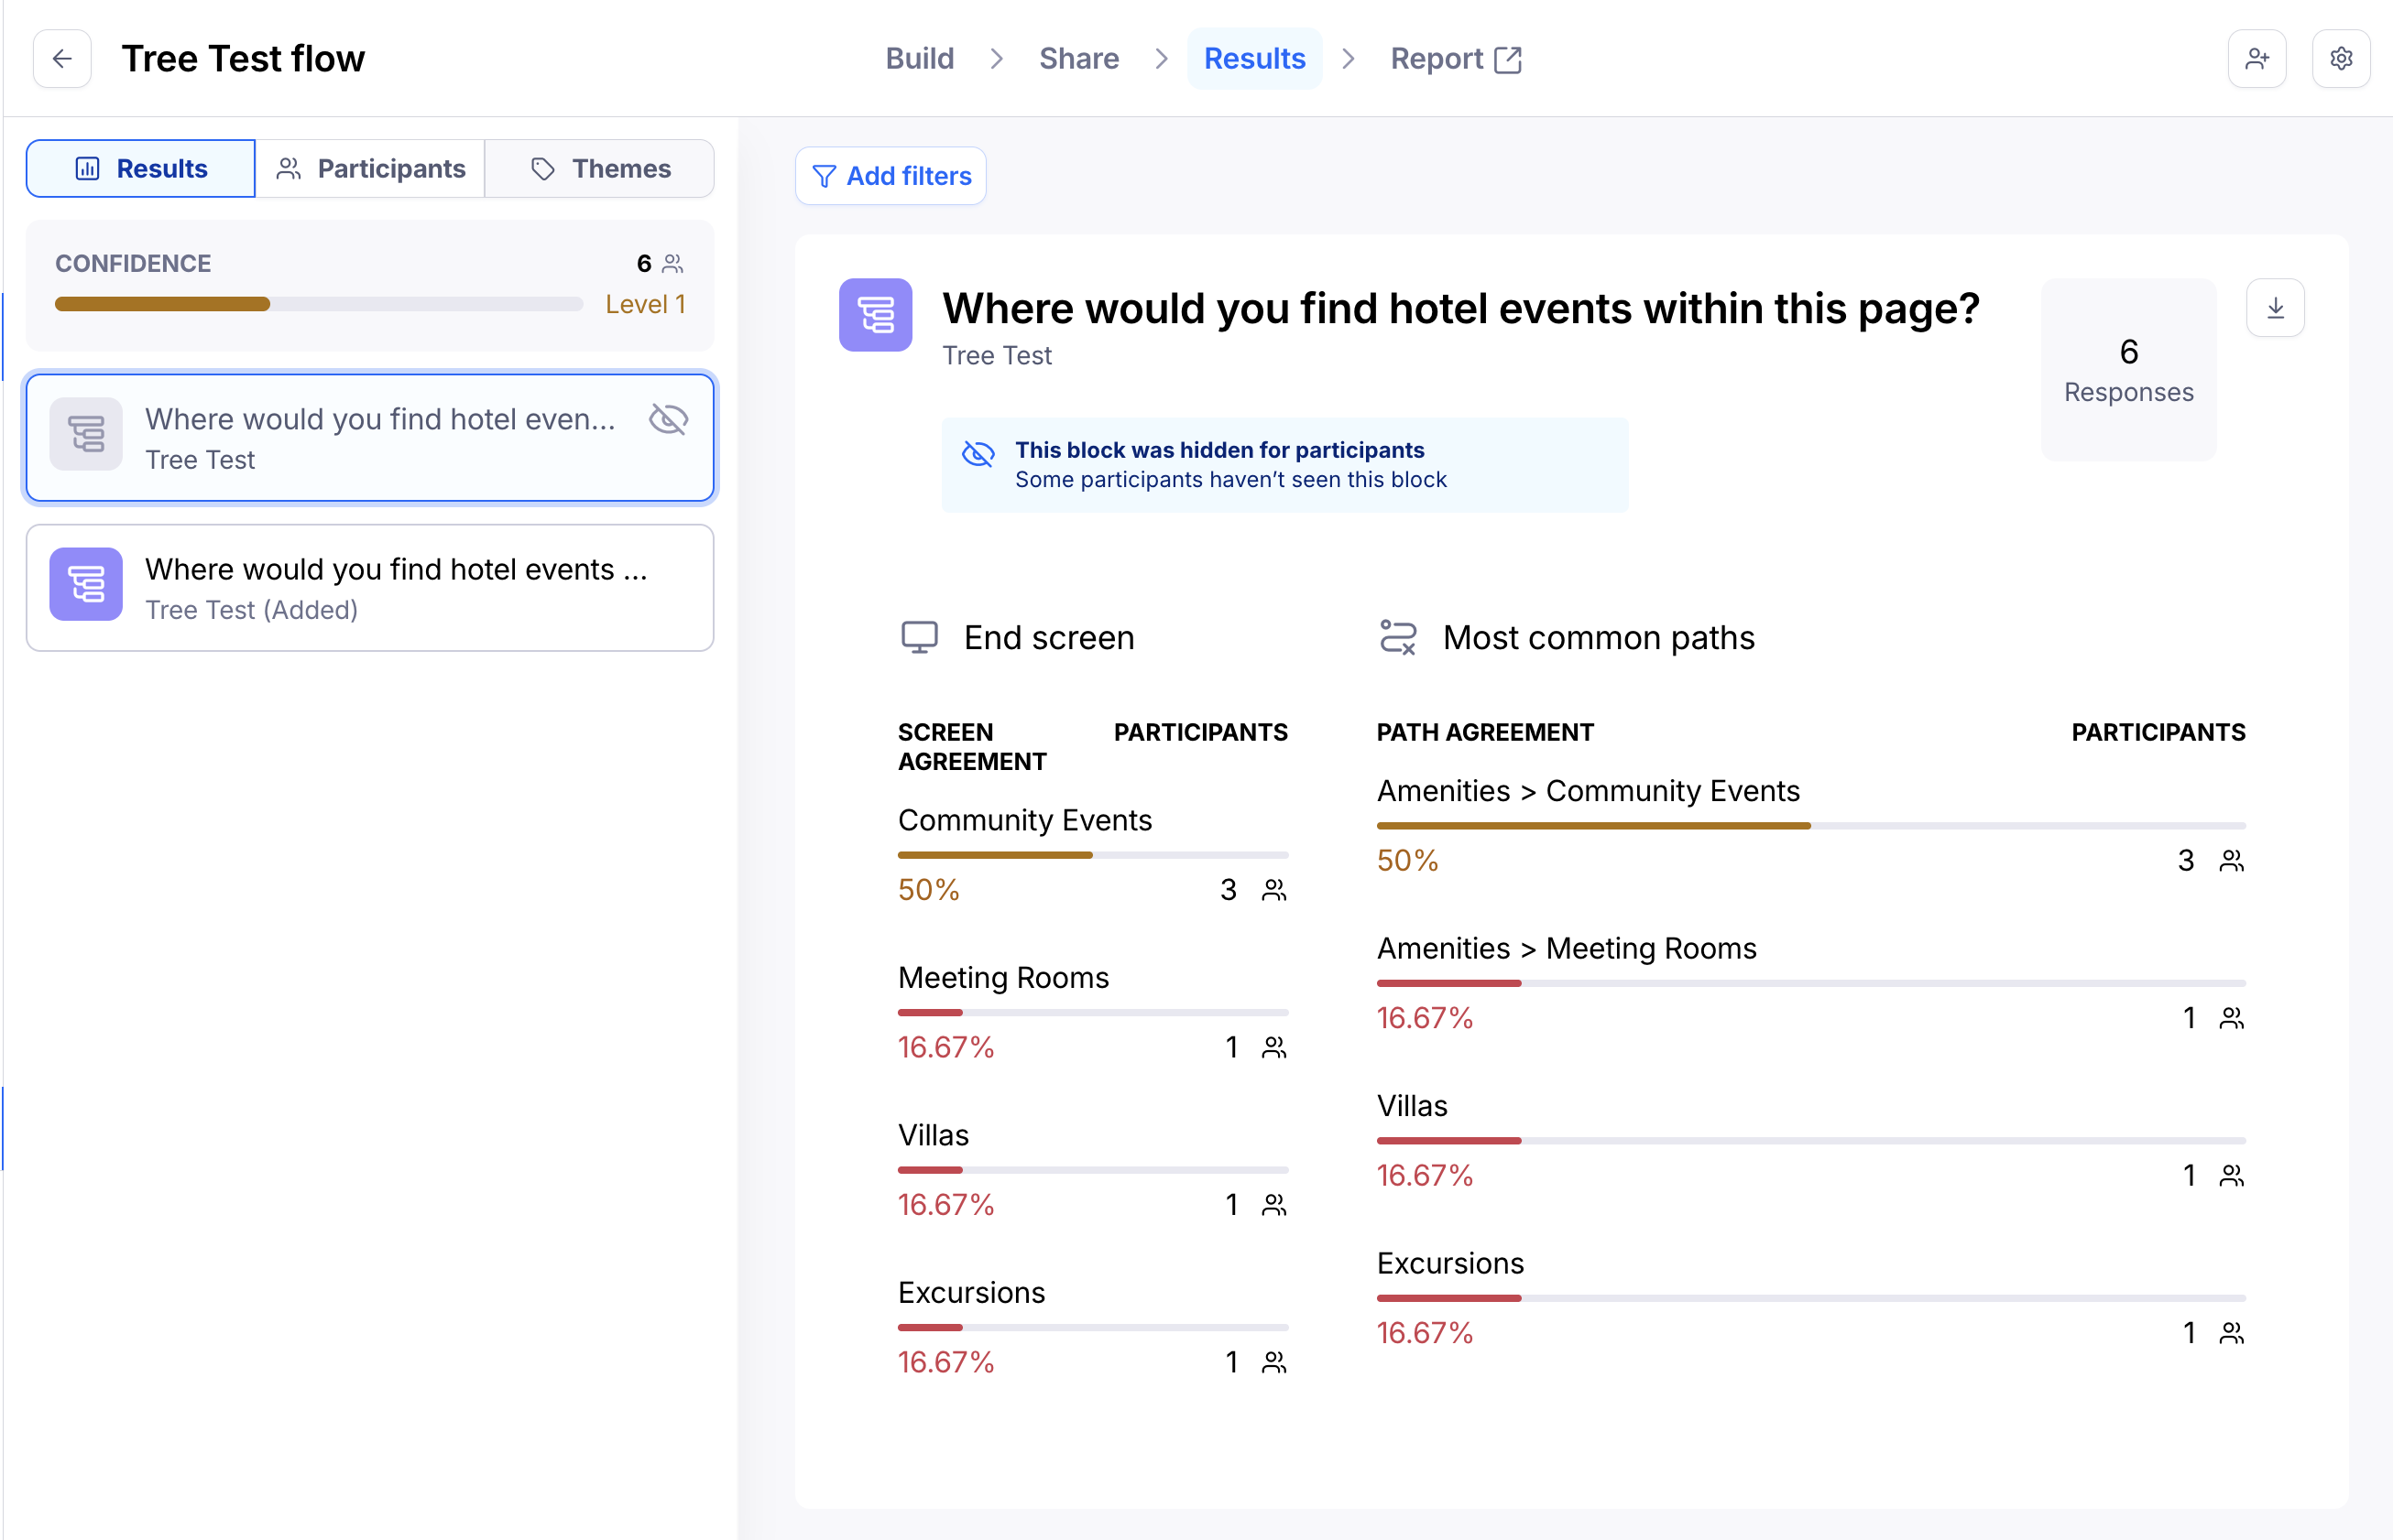Click the purple Tree Test block icon in header
Viewport: 2393px width, 1540px height.
point(875,315)
